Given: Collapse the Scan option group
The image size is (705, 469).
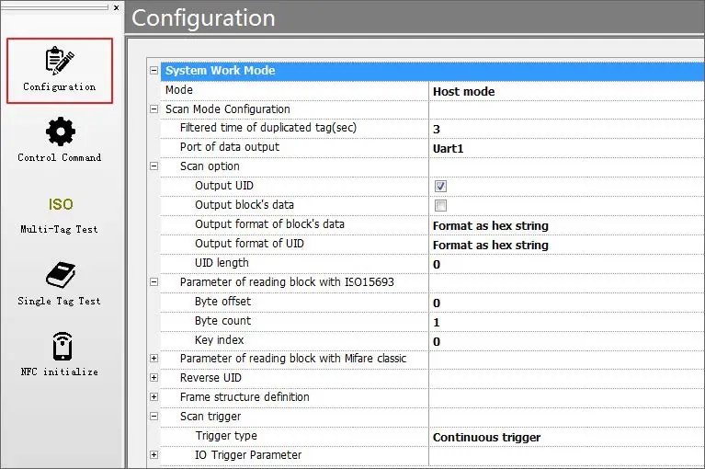Looking at the screenshot, I should [x=154, y=166].
